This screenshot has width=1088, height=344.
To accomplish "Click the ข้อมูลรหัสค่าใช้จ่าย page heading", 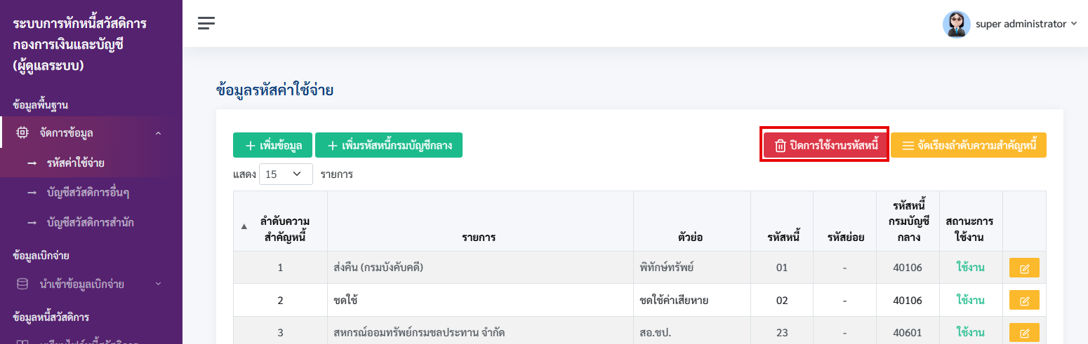I will click(274, 90).
